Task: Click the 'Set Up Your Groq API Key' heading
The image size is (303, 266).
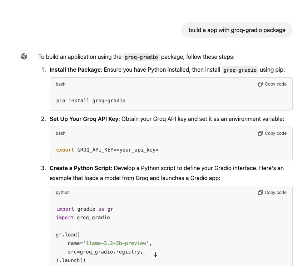Action: coord(84,119)
